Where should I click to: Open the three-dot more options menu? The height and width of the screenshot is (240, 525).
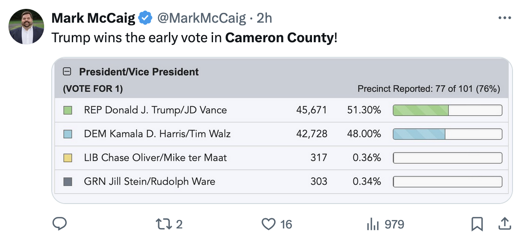point(504,18)
